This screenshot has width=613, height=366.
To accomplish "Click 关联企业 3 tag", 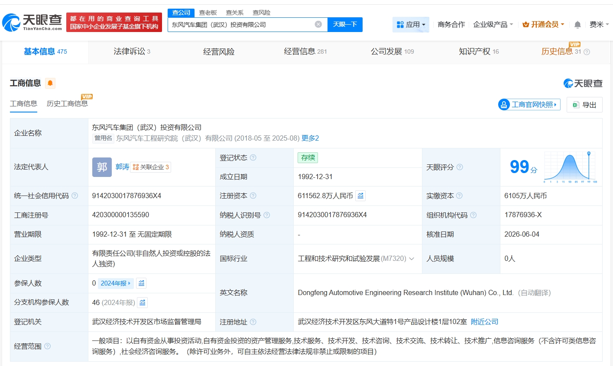I will 151,167.
